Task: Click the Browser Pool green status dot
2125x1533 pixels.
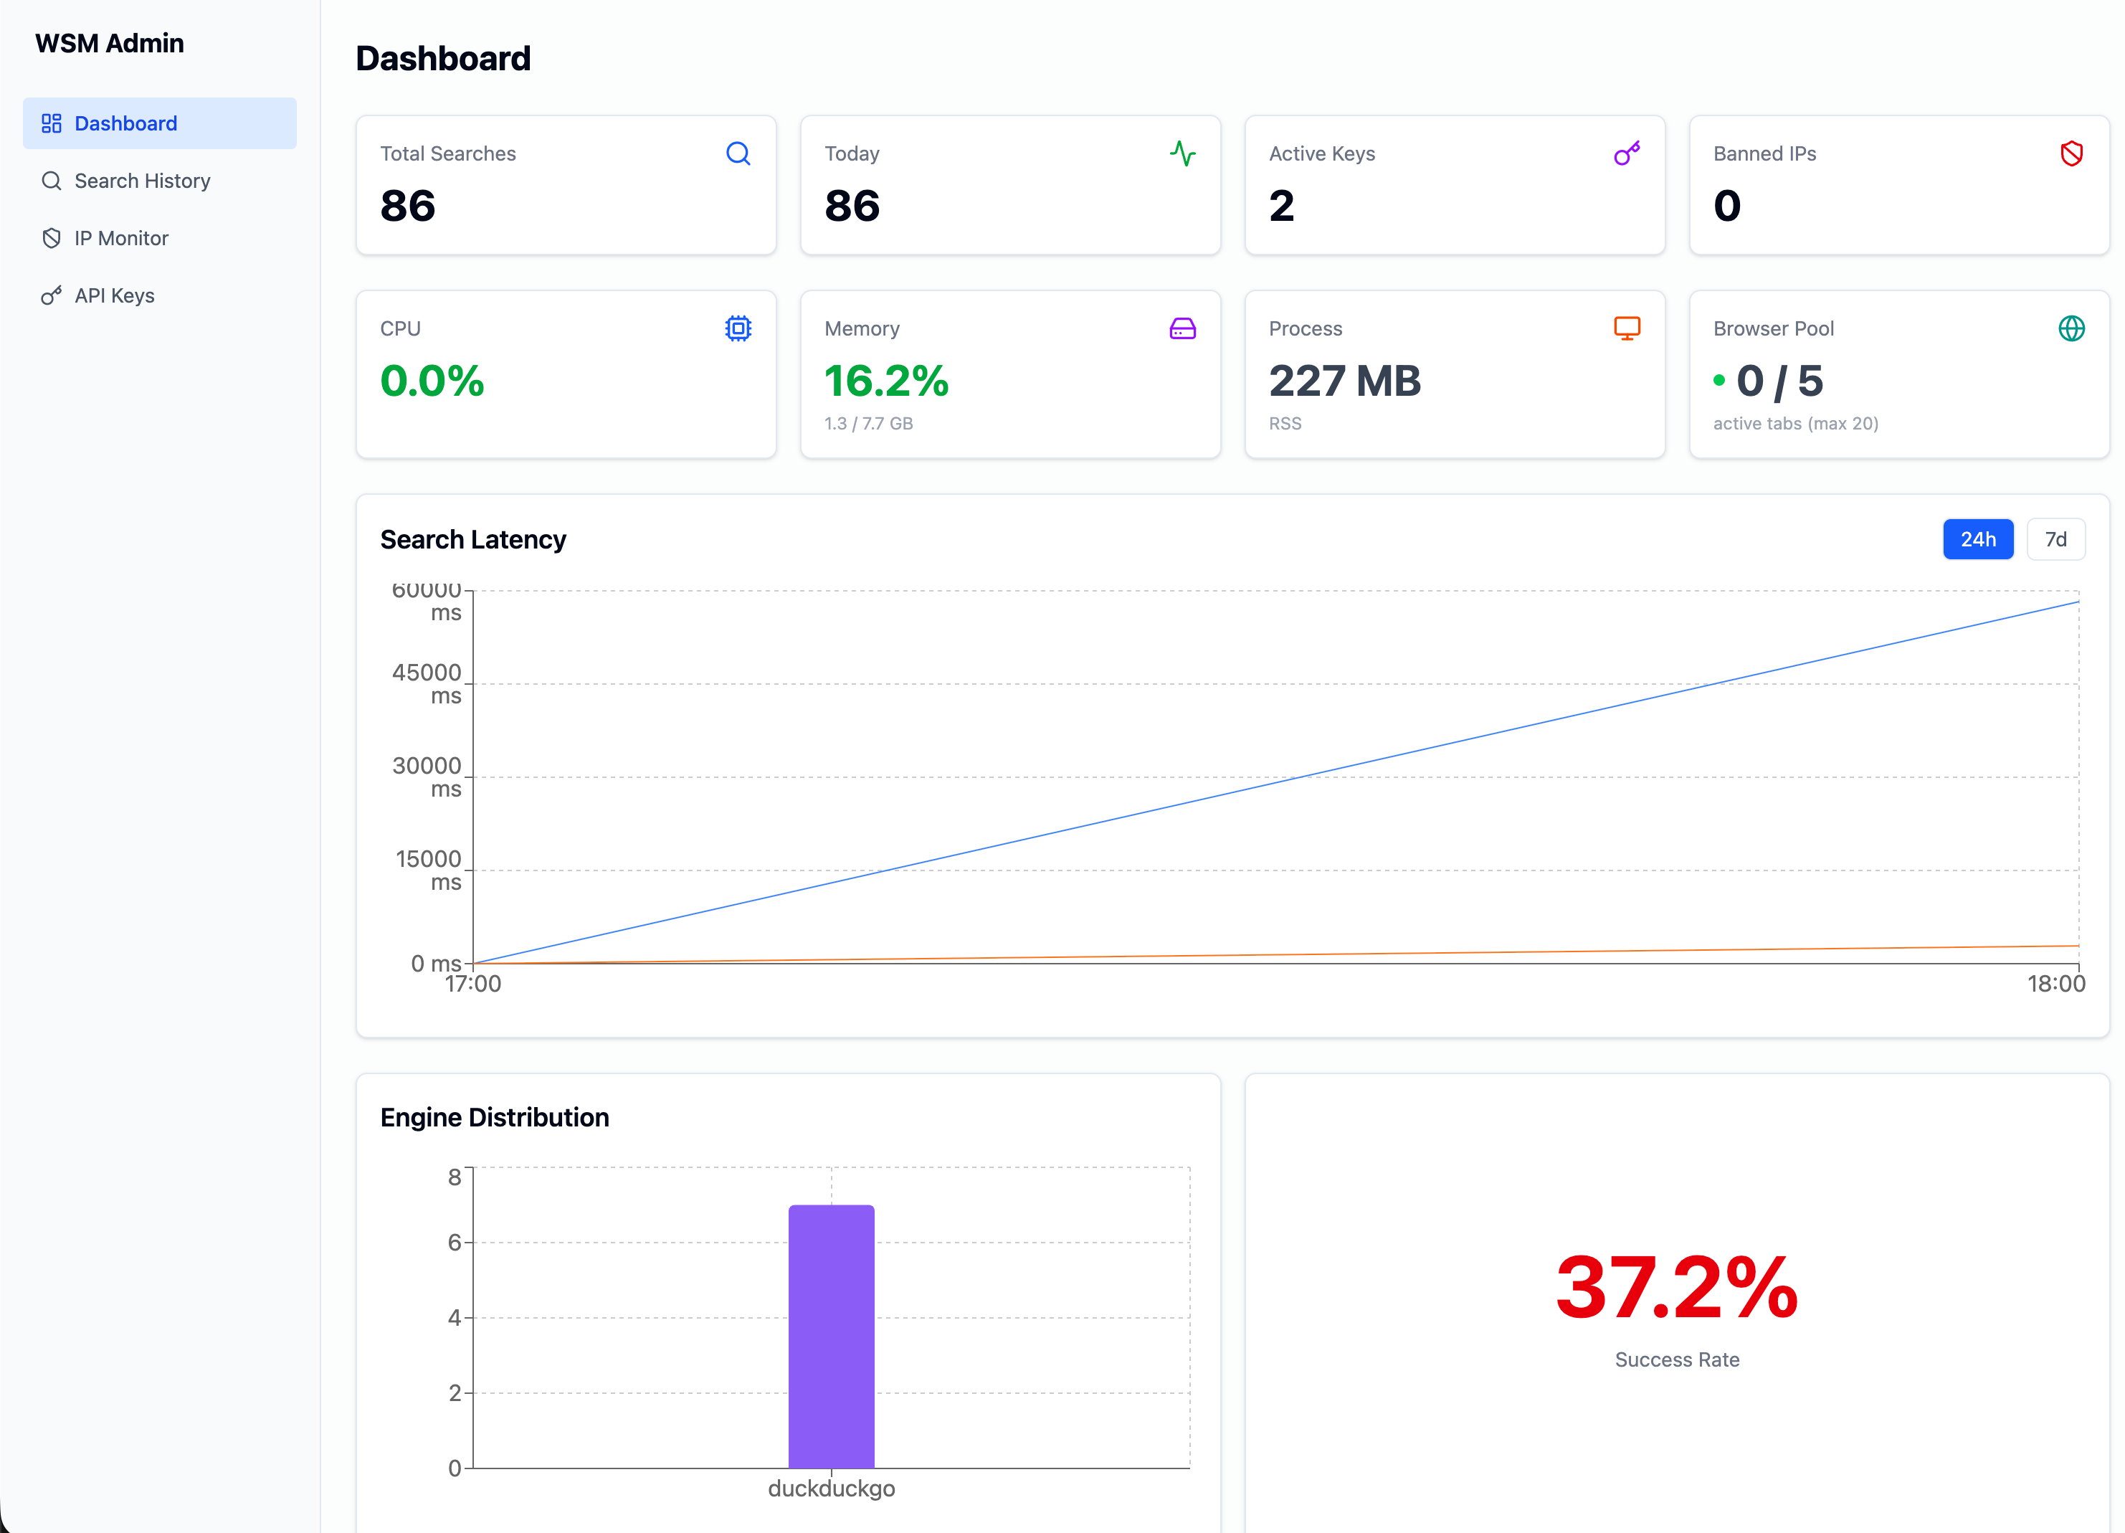Action: click(1719, 381)
